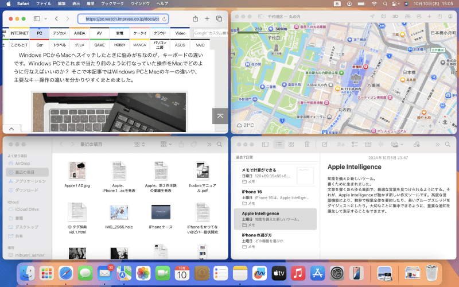Zoom in on the map with plus

click(430, 126)
